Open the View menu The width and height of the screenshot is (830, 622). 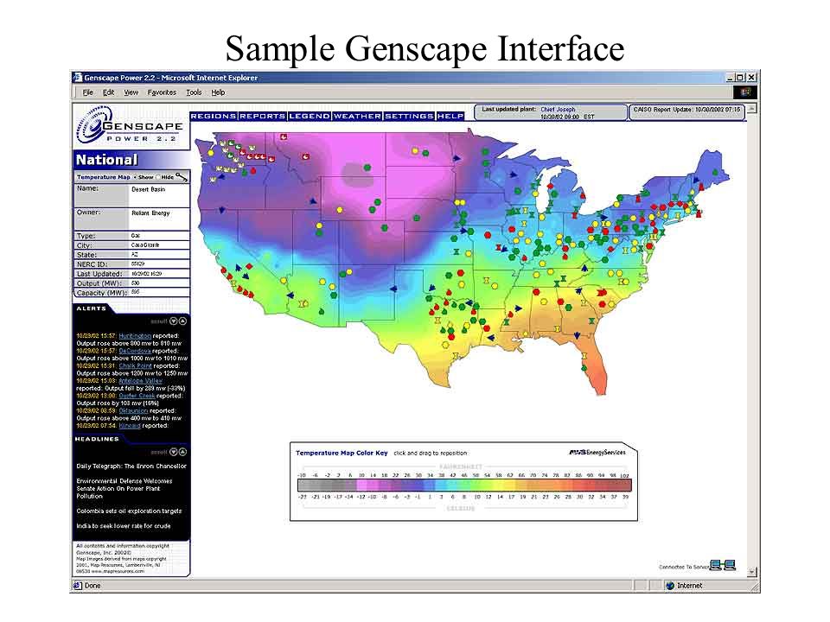[x=131, y=92]
